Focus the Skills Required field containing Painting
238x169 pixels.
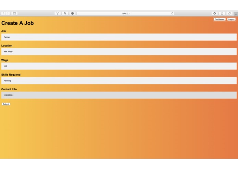click(x=119, y=81)
